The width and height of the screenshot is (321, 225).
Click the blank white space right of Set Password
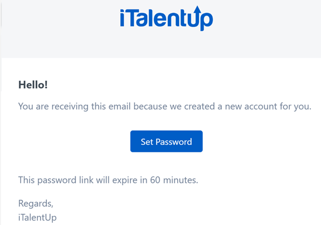(259, 142)
